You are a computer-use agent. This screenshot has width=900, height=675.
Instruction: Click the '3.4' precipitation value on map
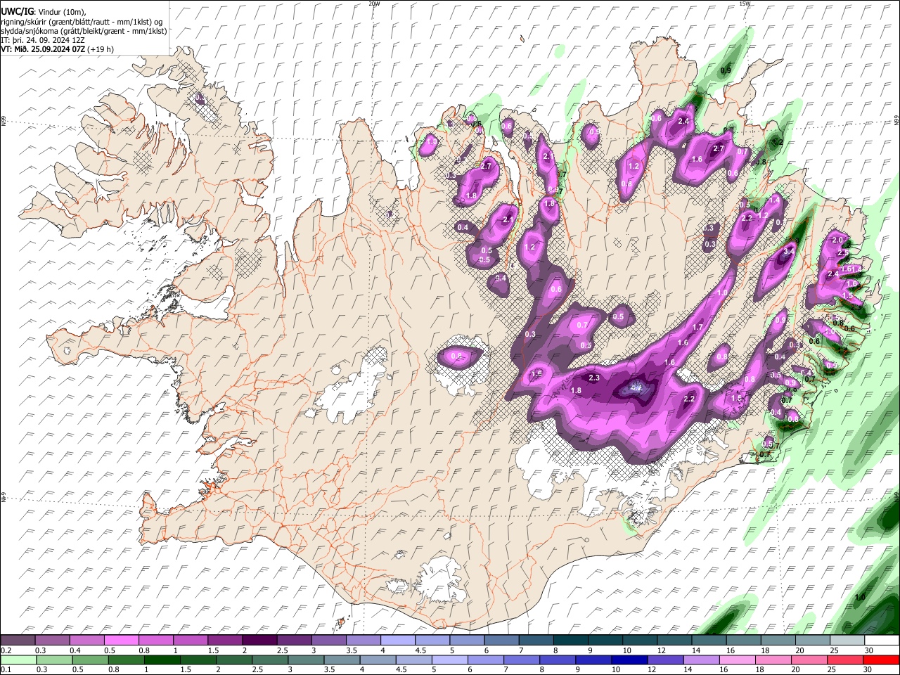click(x=789, y=251)
